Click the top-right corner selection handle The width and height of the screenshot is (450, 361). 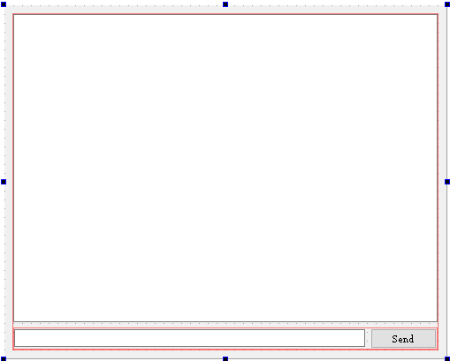coord(447,4)
